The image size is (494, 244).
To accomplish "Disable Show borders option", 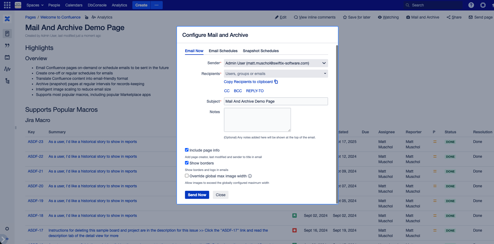I will pyautogui.click(x=187, y=163).
